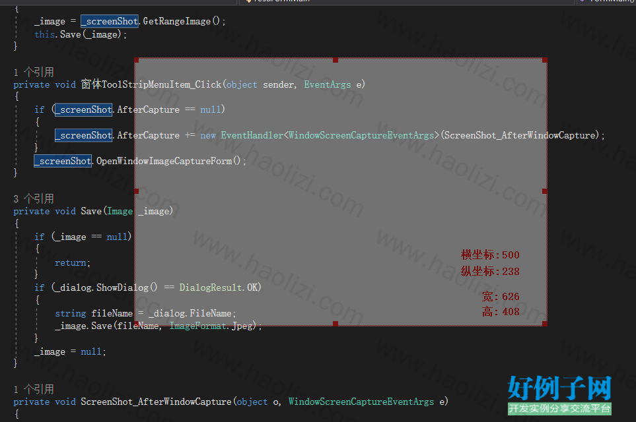Click the left-middle handle of the capture selection
The width and height of the screenshot is (636, 422).
[137, 191]
